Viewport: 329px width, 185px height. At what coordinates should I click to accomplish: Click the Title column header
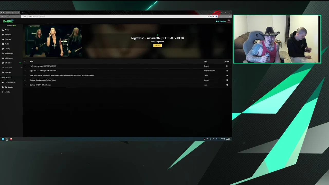[31, 61]
